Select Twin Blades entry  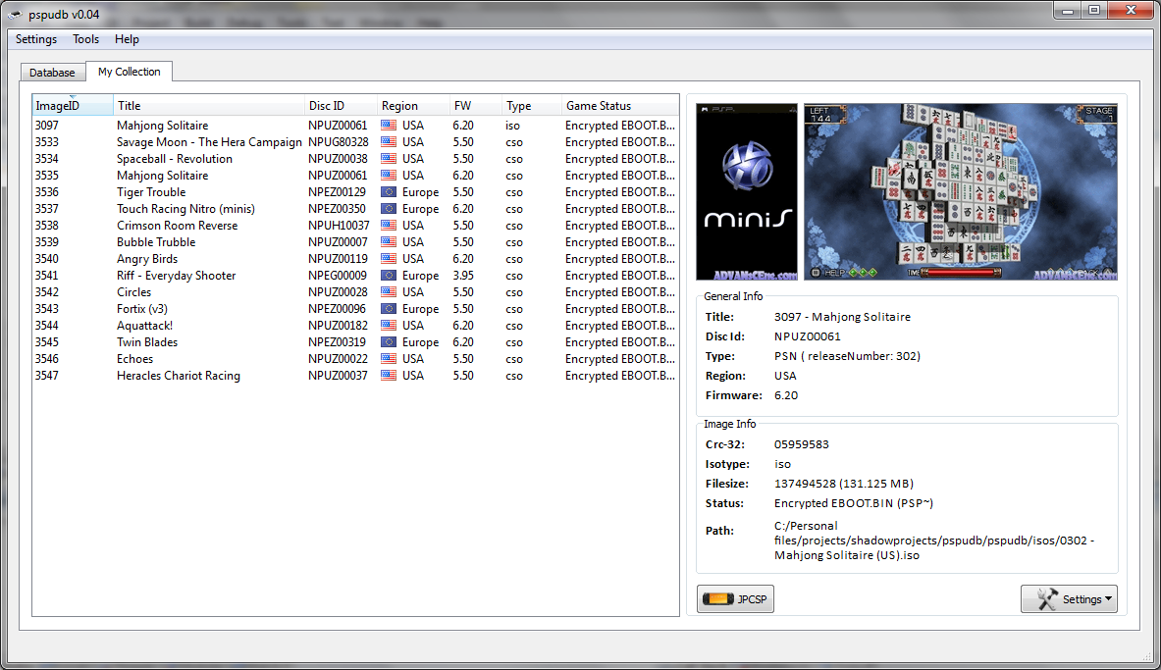(355, 342)
